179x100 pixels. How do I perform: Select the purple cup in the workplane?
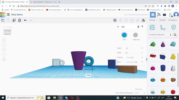pyautogui.click(x=79, y=61)
